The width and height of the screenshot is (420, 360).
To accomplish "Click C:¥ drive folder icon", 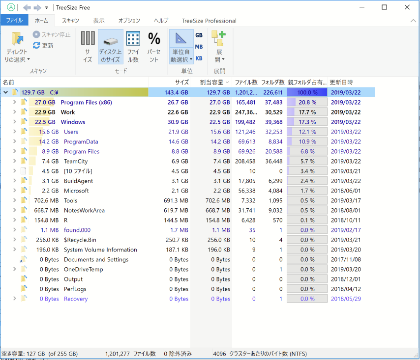I will [15, 92].
